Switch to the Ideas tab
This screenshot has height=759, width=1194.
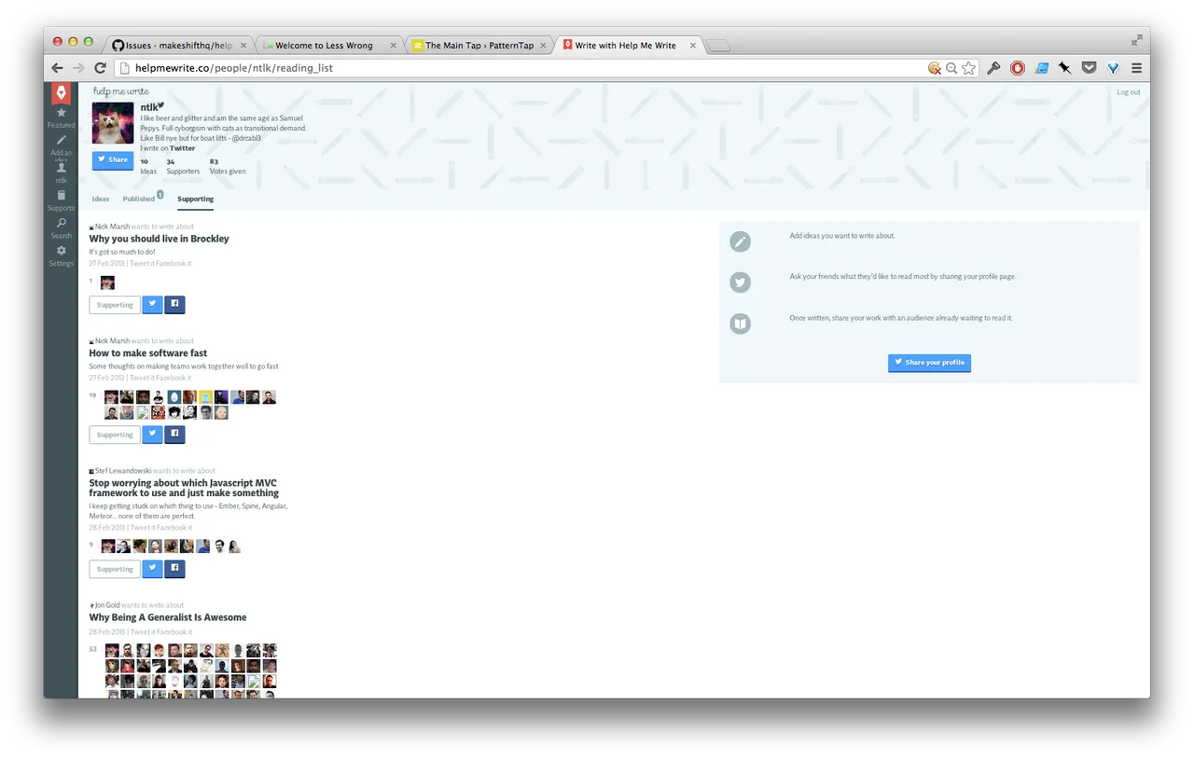[101, 199]
